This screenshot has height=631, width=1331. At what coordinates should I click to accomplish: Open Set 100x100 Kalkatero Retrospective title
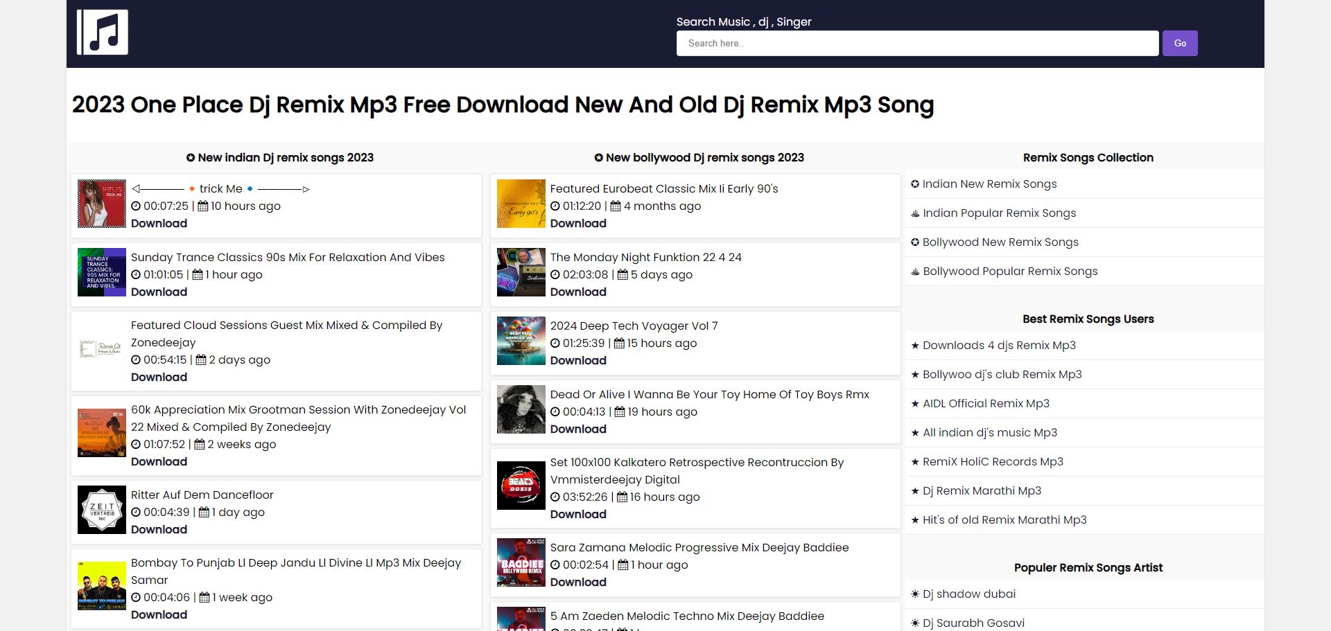[697, 471]
